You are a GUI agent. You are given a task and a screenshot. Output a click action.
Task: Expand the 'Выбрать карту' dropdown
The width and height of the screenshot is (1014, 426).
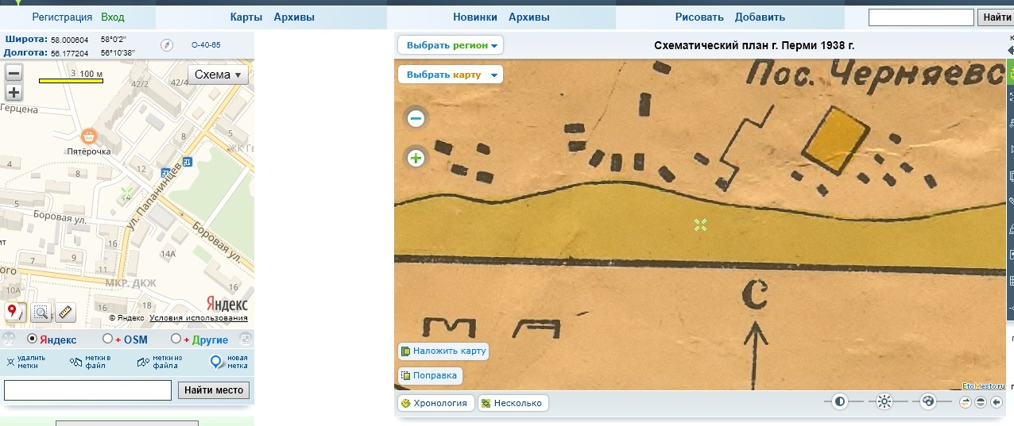(451, 75)
